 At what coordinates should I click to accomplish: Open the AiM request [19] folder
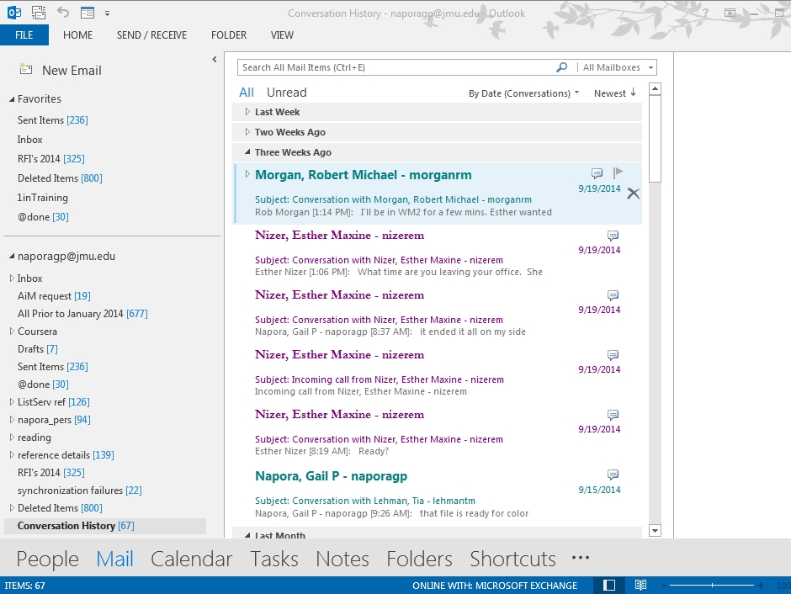(x=54, y=296)
